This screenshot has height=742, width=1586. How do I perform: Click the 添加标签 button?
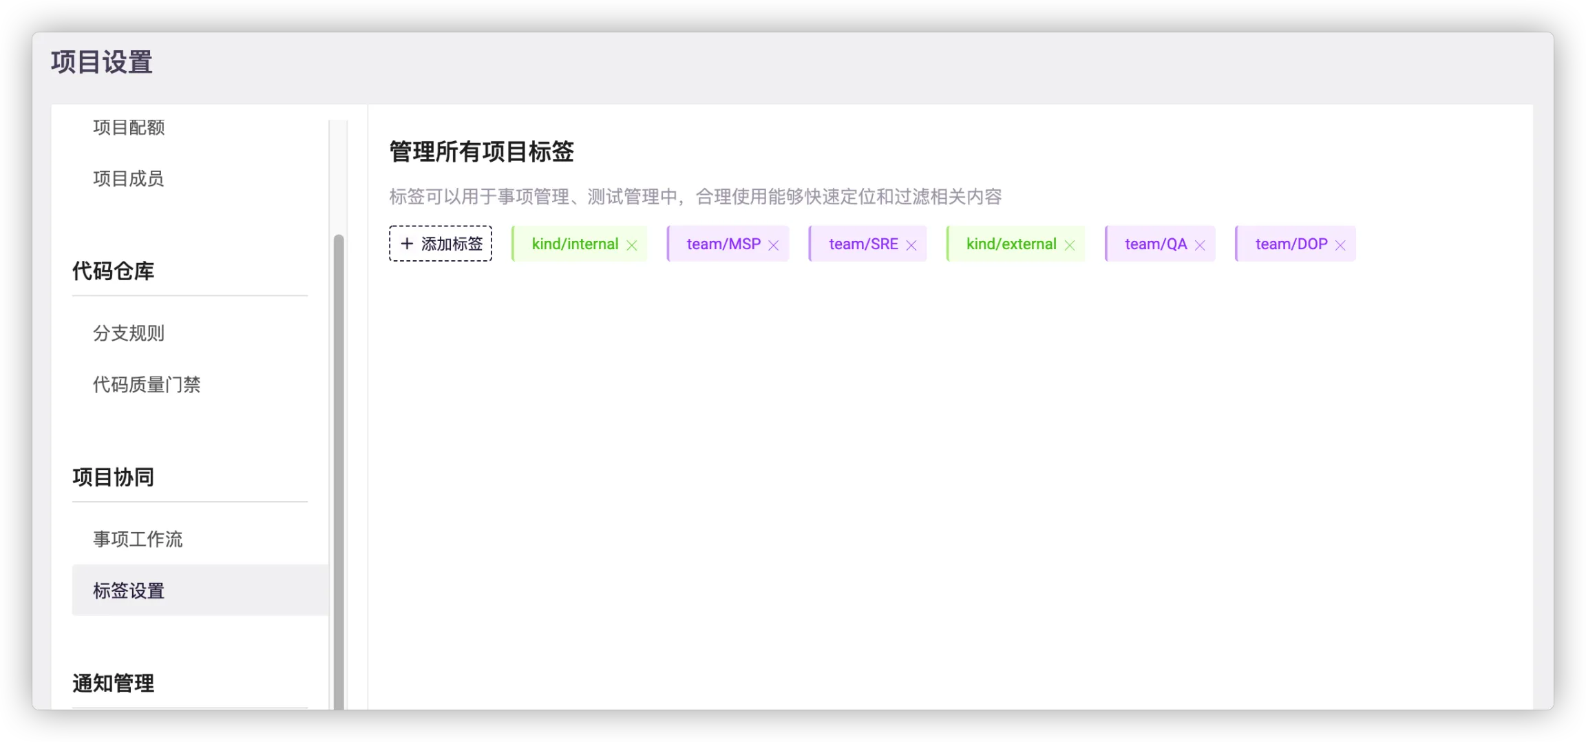click(441, 244)
